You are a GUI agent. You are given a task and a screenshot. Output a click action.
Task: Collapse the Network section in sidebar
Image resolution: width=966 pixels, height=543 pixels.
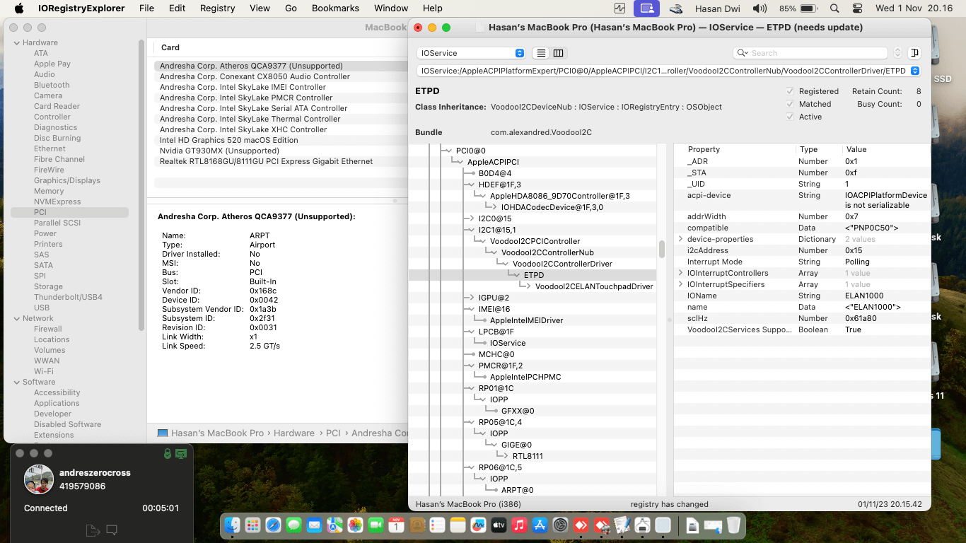coord(17,318)
